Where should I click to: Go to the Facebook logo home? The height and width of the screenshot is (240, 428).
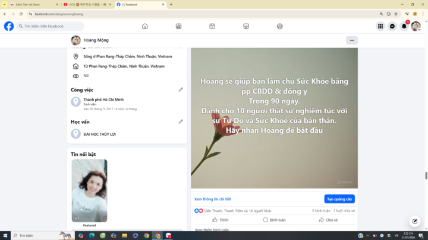(9, 27)
